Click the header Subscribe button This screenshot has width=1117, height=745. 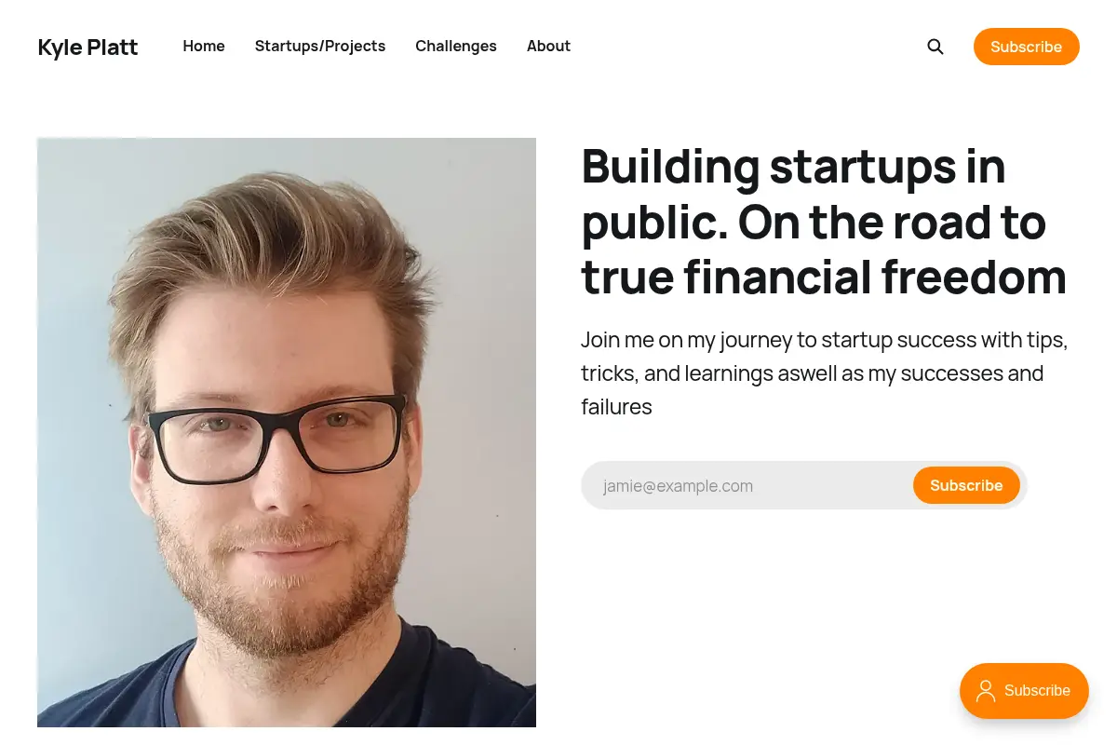click(x=1027, y=47)
